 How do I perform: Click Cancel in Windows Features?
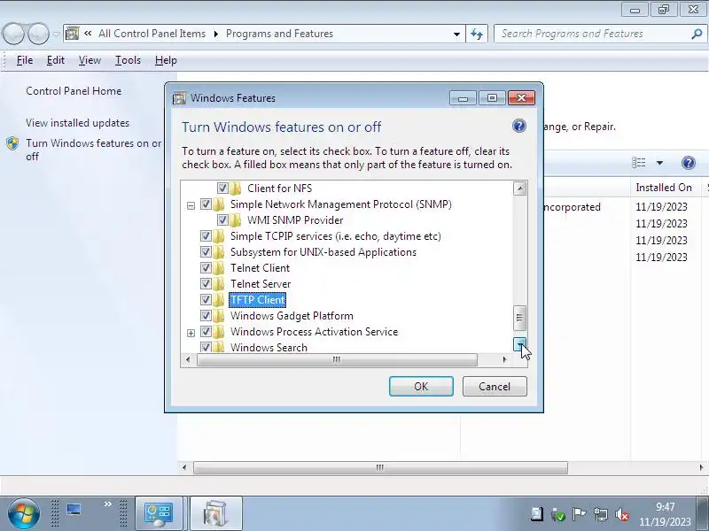495,387
